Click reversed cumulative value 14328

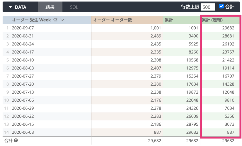pos(228,84)
